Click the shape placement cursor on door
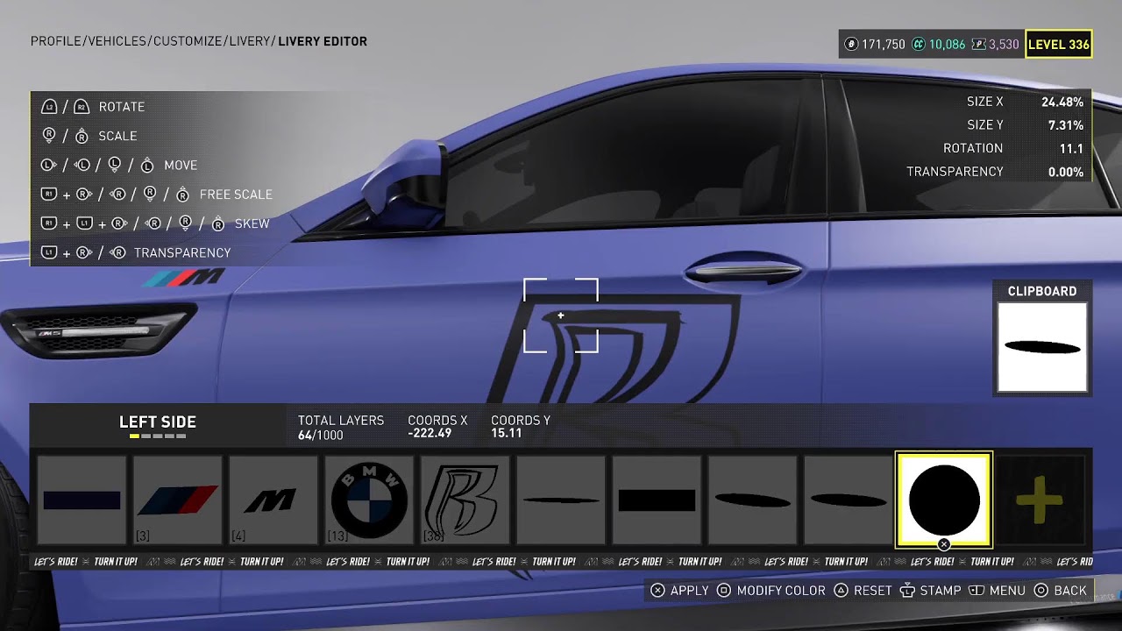1122x631 pixels. pyautogui.click(x=561, y=315)
